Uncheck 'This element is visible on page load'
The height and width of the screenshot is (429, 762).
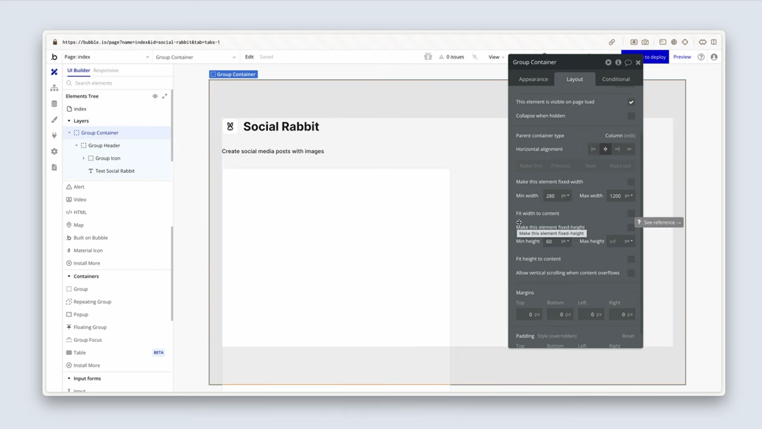632,102
